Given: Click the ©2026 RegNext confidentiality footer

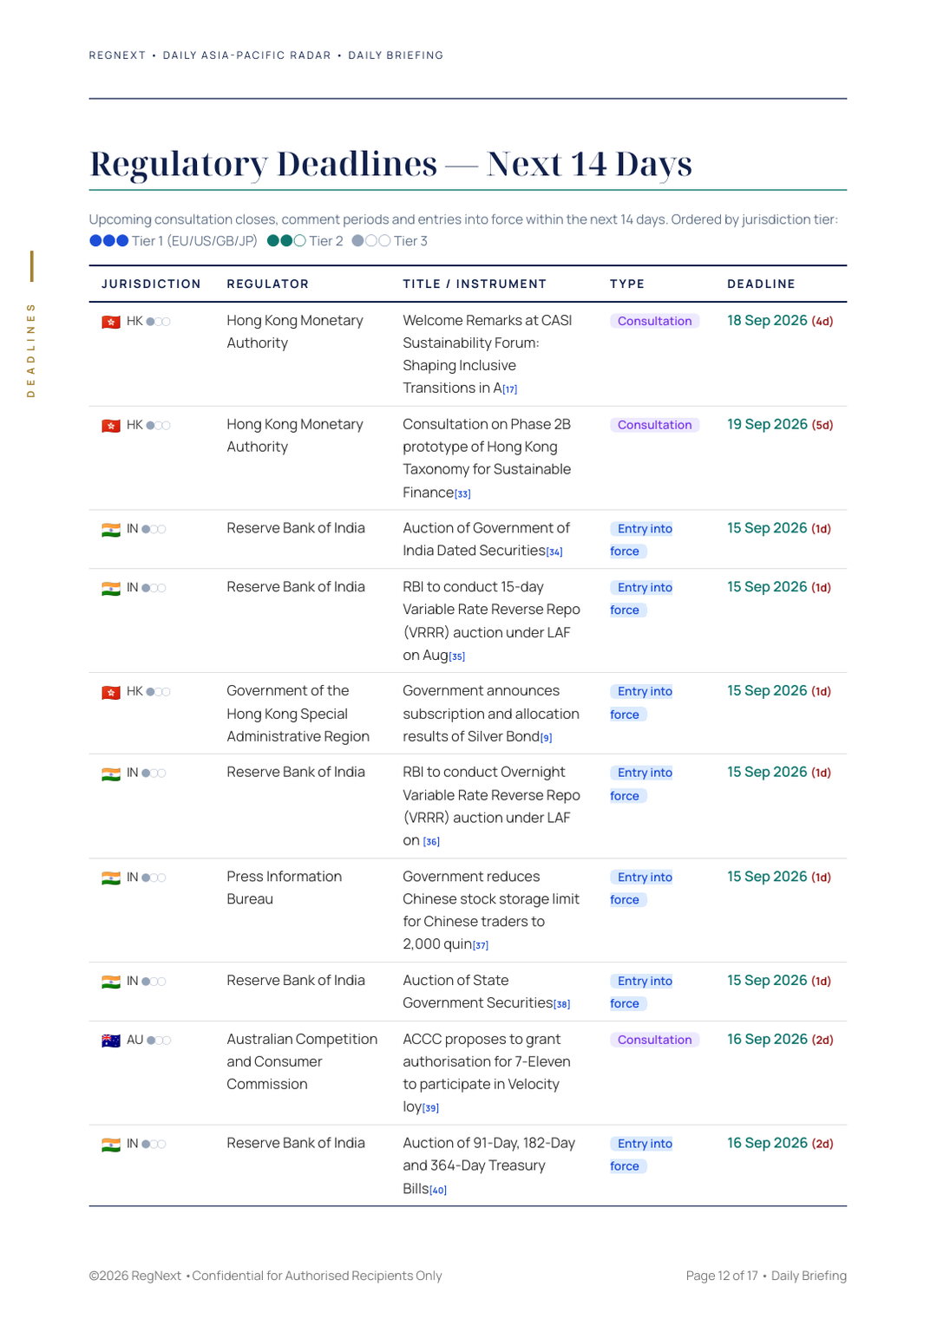Looking at the screenshot, I should tap(265, 1276).
